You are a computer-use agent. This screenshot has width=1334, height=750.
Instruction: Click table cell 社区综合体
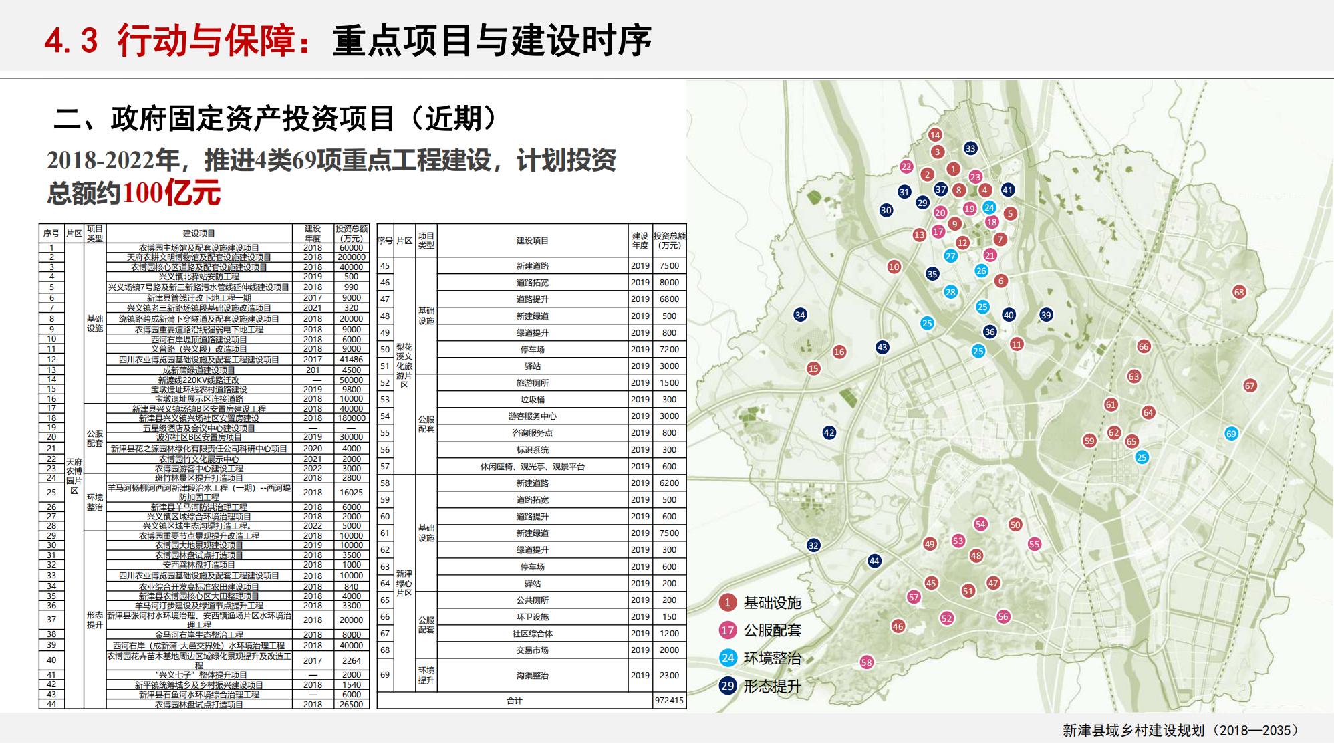click(532, 633)
